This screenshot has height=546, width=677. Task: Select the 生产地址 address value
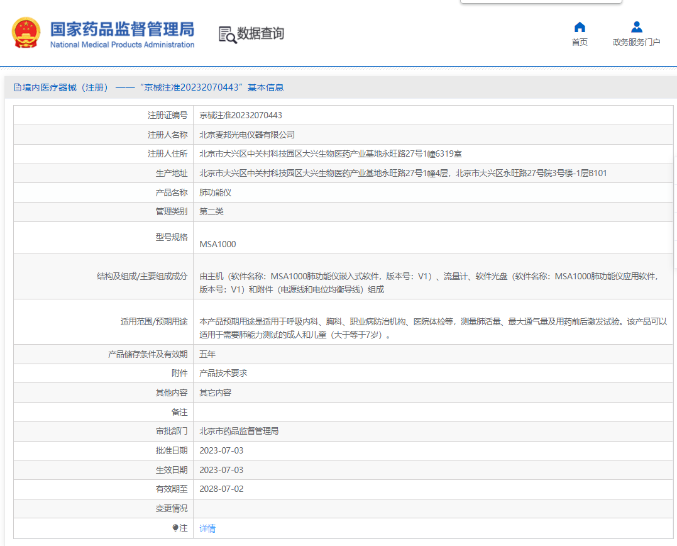pyautogui.click(x=403, y=173)
